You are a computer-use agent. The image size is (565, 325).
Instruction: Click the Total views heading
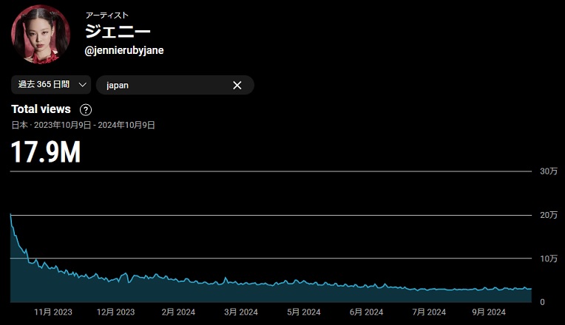[41, 109]
